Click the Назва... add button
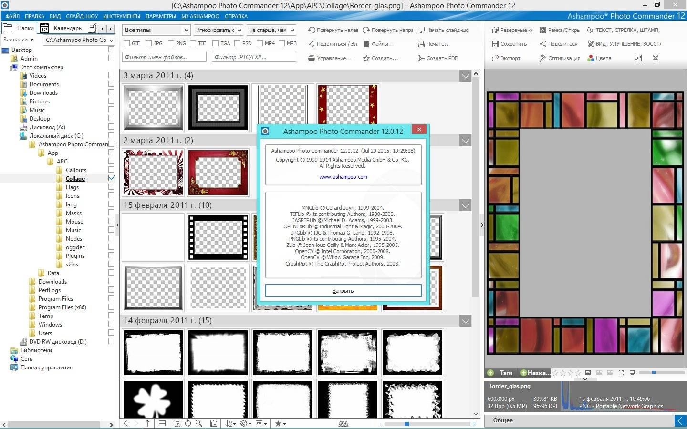This screenshot has width=687, height=429. [535, 373]
